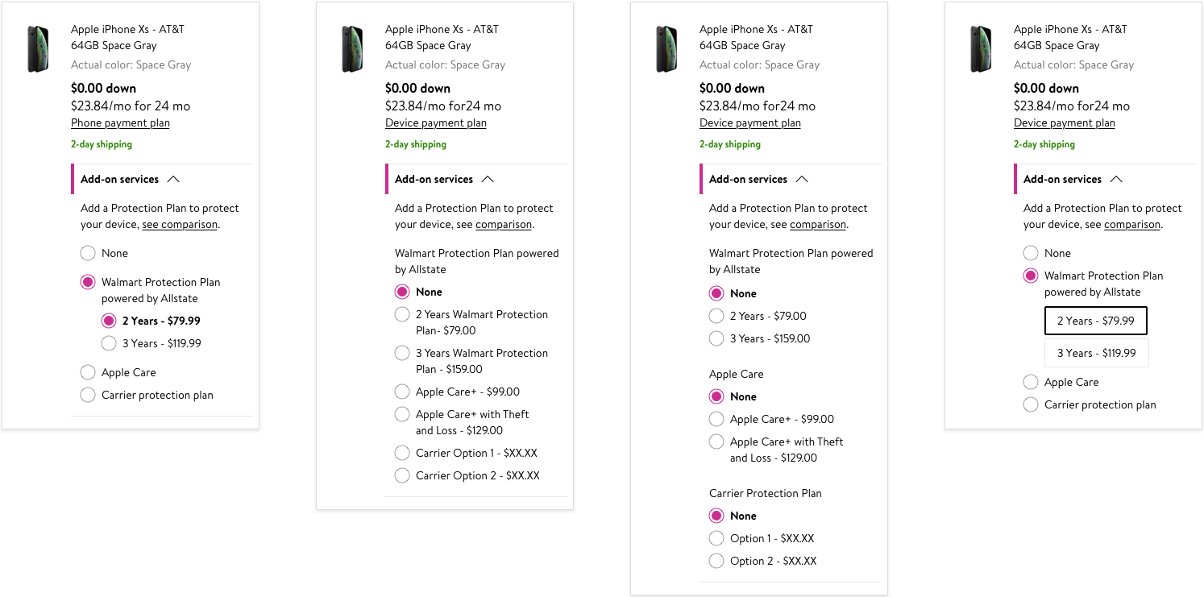Select the "3 Years - $119.99" radio in the leftmost card
Image resolution: width=1204 pixels, height=597 pixels.
(109, 343)
